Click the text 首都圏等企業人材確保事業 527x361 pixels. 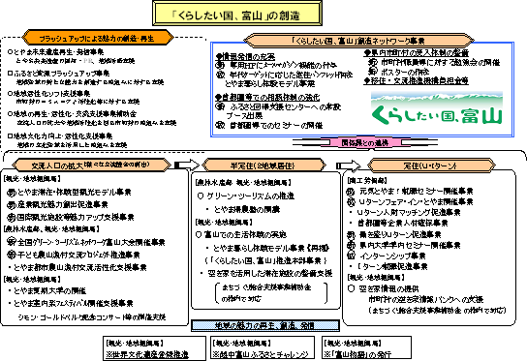pos(402,223)
